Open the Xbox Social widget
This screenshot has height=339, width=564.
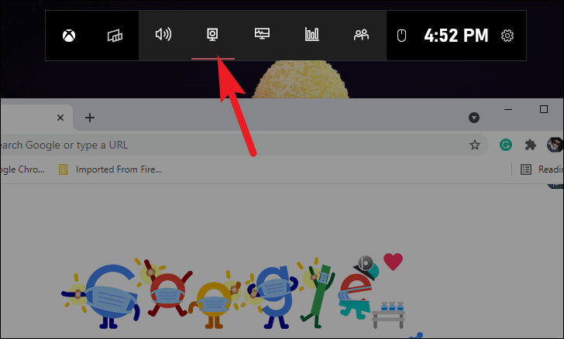[x=361, y=35]
